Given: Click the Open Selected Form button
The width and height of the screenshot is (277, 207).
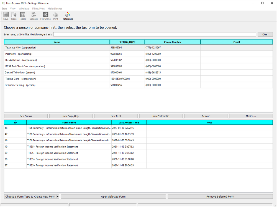Looking at the screenshot, I should [113, 196].
